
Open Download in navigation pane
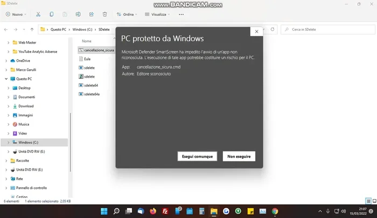click(x=26, y=106)
